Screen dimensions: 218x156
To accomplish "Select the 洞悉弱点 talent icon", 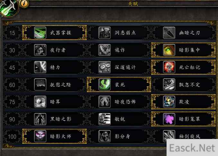I will tap(104, 33).
